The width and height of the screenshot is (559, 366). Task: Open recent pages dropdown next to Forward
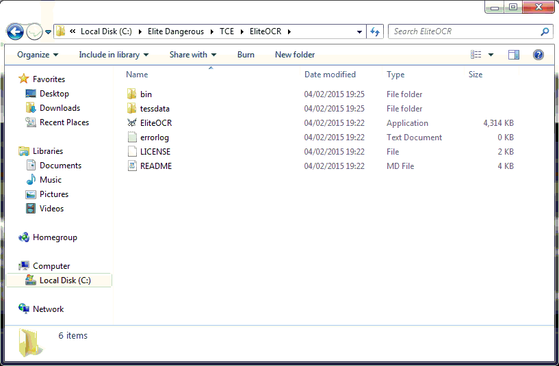tap(48, 32)
